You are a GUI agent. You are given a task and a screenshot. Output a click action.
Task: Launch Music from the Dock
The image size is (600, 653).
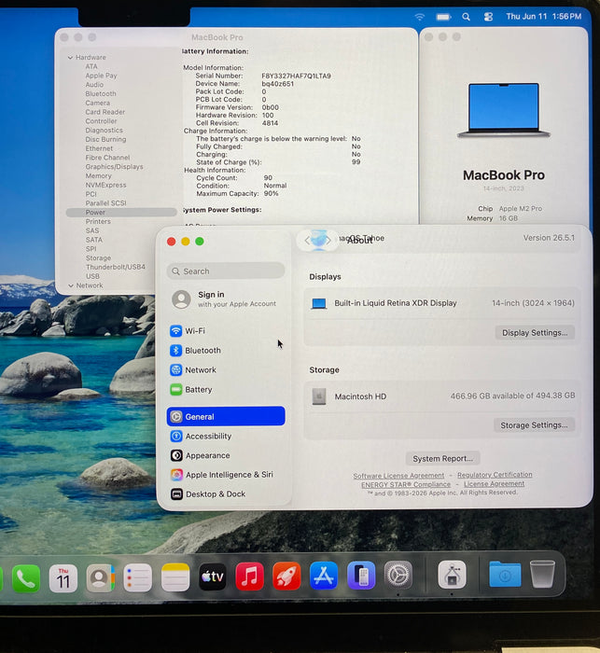click(249, 577)
